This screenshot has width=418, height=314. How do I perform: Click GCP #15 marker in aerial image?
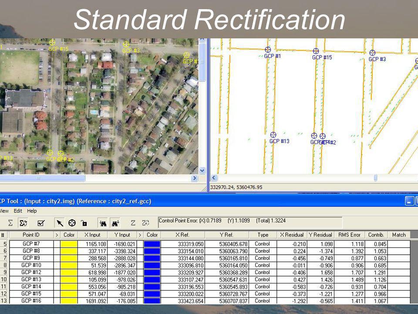[x=52, y=42]
